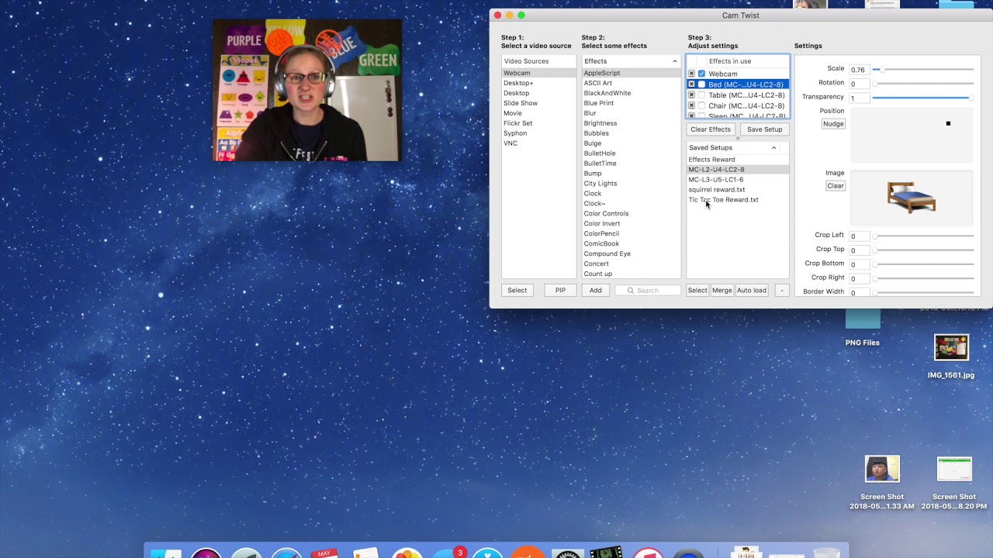Image resolution: width=993 pixels, height=558 pixels.
Task: Click the Select button under Video Sources
Action: (x=517, y=291)
